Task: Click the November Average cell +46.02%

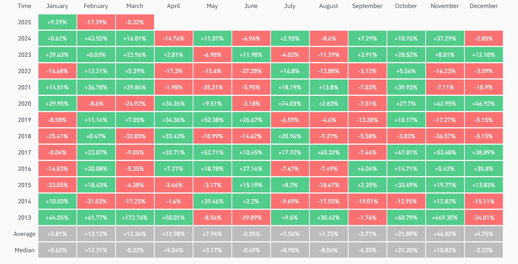Action: (x=445, y=234)
